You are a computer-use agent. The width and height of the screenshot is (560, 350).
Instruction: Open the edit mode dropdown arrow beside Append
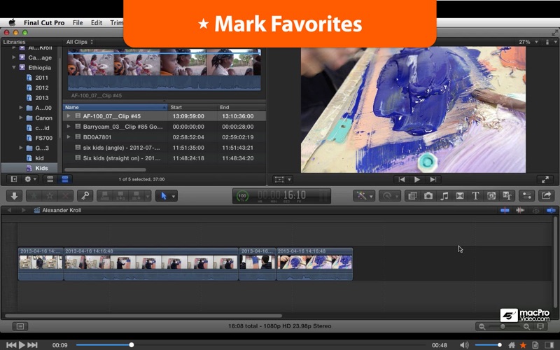click(147, 196)
